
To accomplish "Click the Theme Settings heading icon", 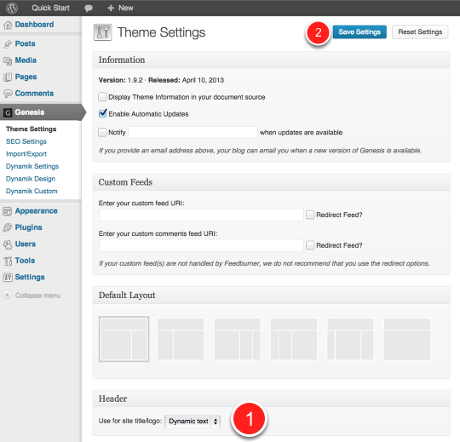I will (103, 32).
